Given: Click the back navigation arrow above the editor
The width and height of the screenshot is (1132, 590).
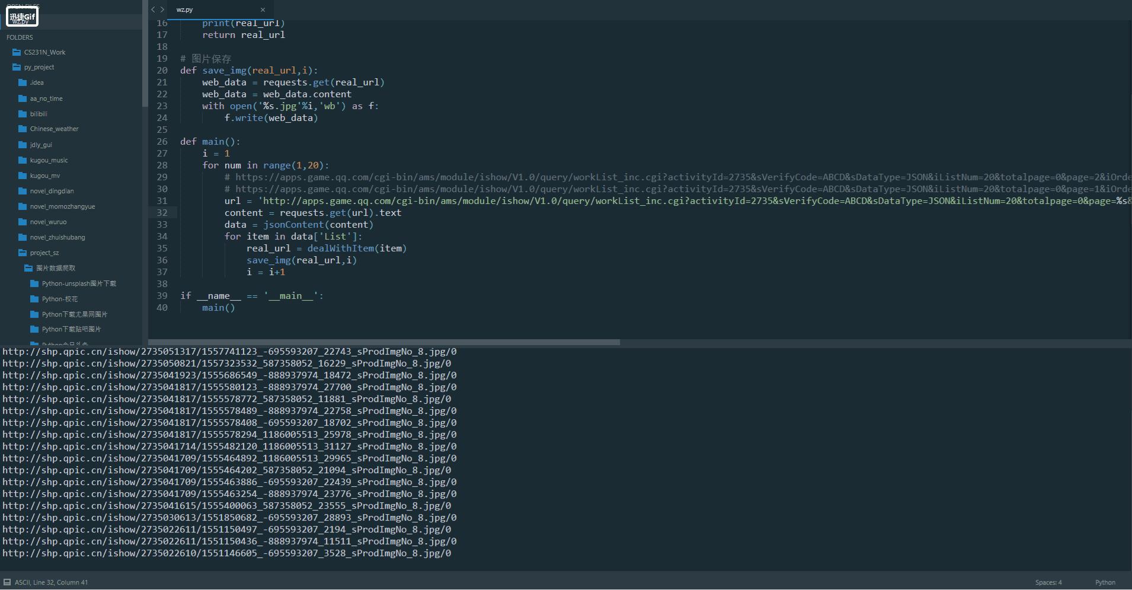Looking at the screenshot, I should (153, 9).
